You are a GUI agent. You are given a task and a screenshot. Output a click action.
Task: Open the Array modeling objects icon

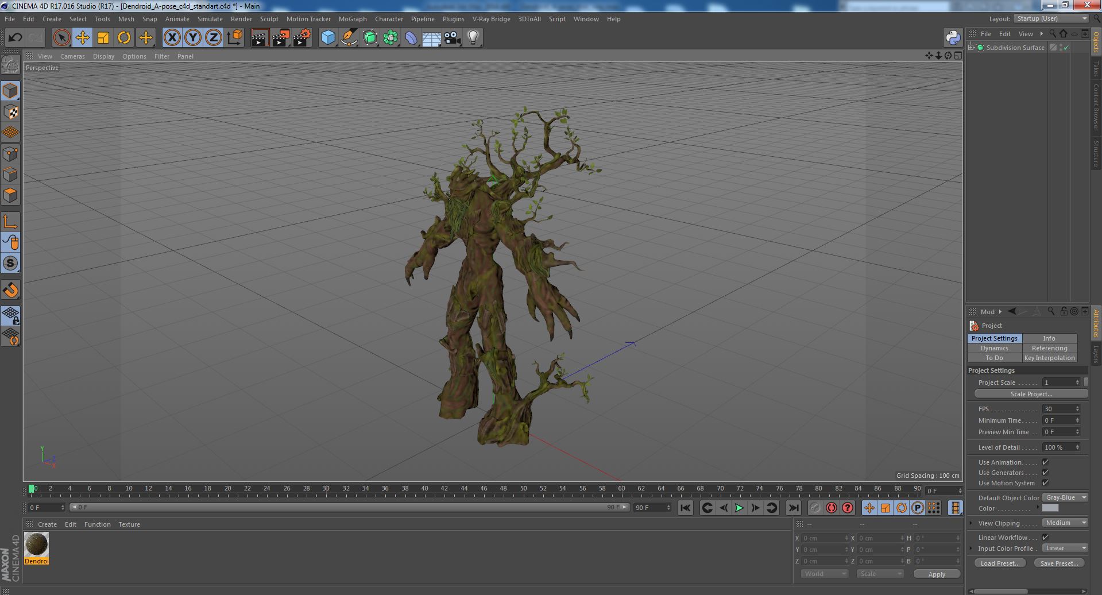point(390,38)
